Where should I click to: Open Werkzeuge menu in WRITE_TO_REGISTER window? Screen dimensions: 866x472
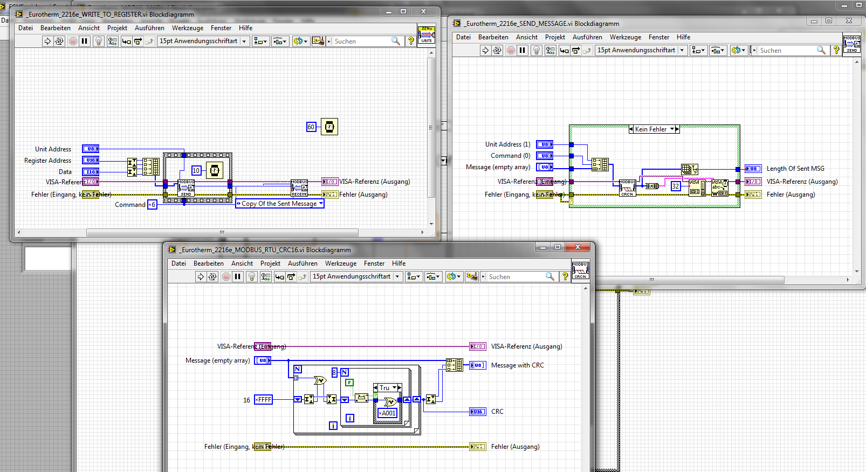(187, 28)
